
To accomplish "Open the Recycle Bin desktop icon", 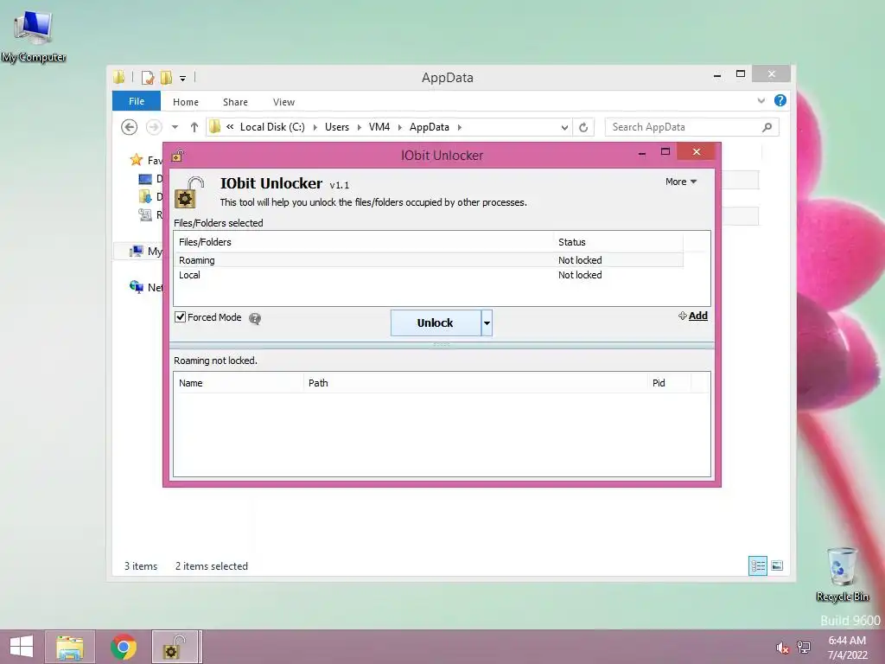I will 842,574.
